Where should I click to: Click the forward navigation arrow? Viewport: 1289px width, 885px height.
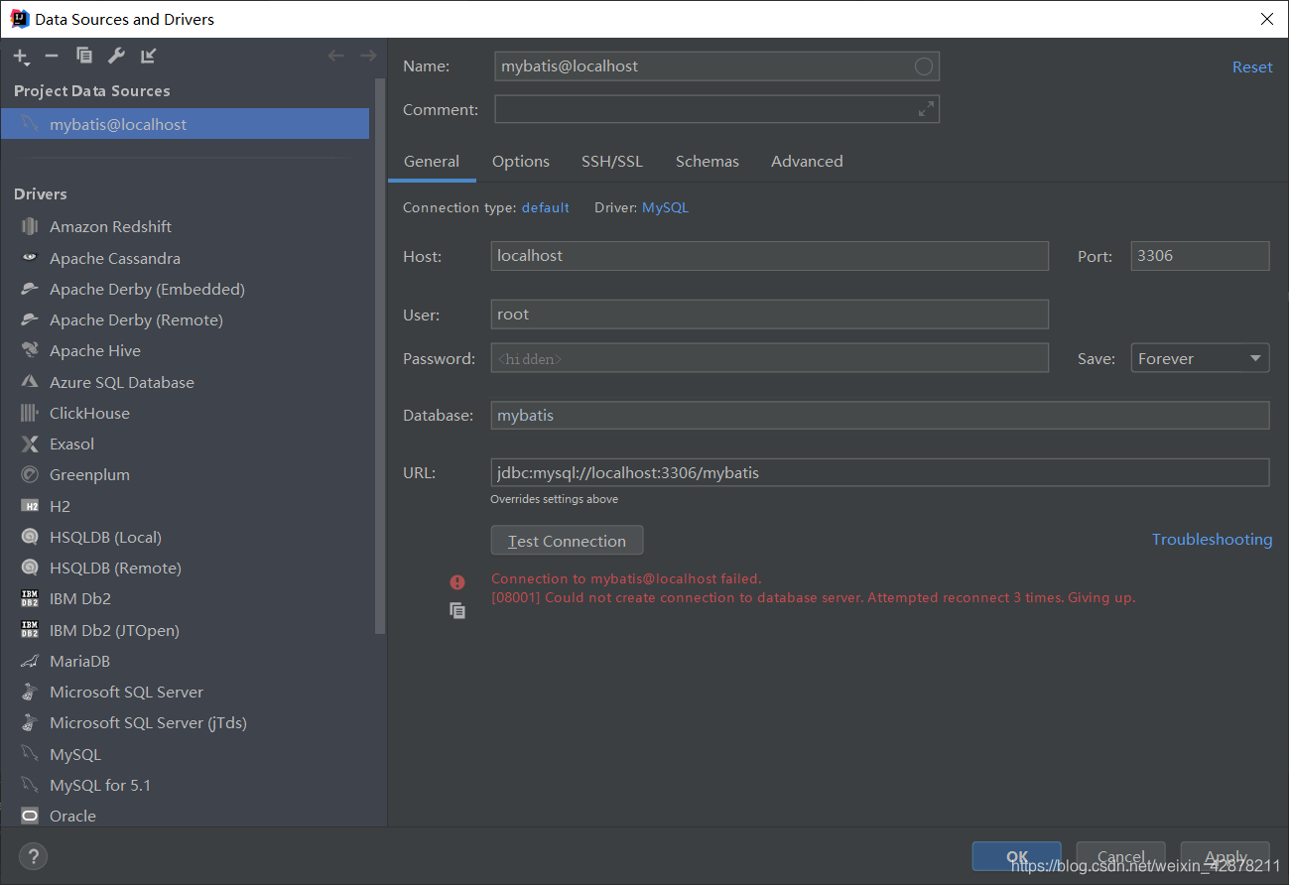tap(368, 55)
